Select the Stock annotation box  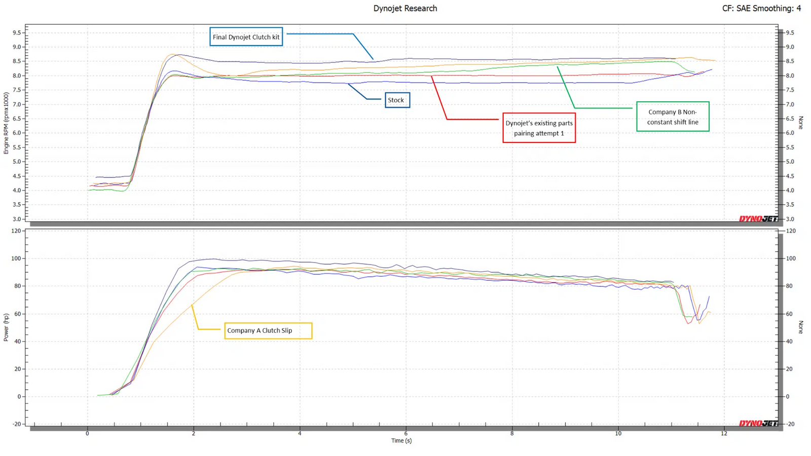coord(397,100)
